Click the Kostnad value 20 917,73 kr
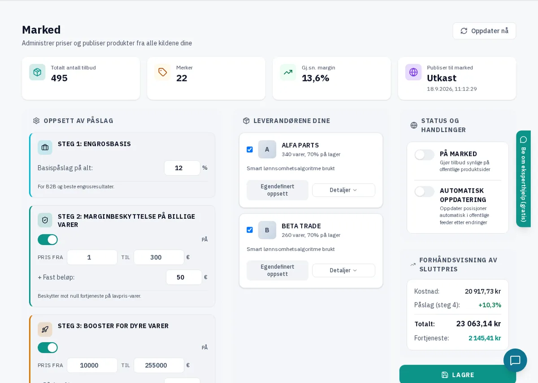 tap(483, 291)
